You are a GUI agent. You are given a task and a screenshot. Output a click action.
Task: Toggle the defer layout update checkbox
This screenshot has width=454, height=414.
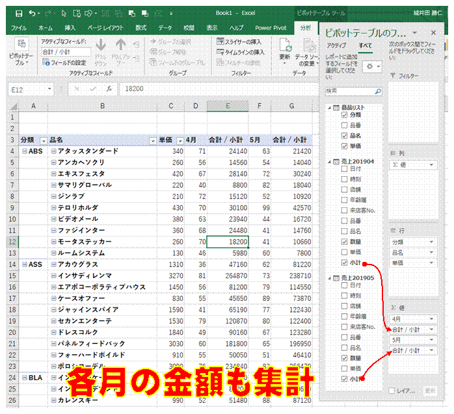tap(392, 391)
